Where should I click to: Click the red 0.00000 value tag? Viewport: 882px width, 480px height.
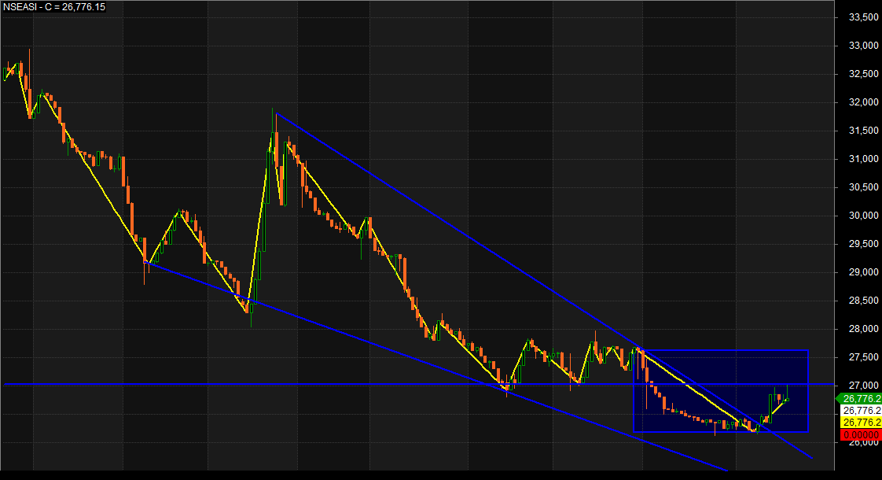862,434
